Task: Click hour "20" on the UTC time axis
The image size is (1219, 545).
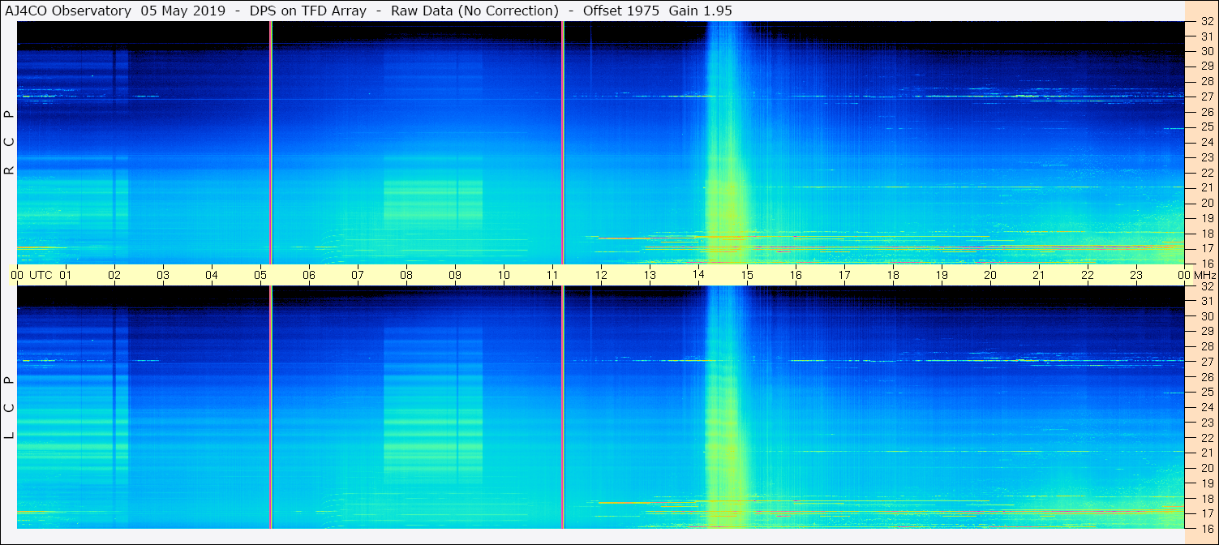Action: pos(990,275)
